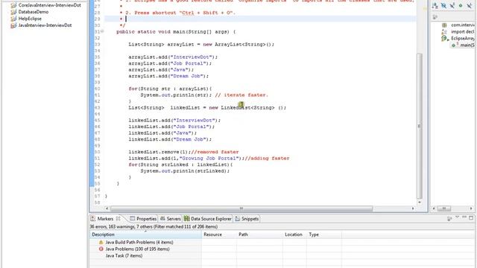Viewport: 477px width, 268px height.
Task: Click the HelpEclipse project folder icon
Action: pos(13,19)
